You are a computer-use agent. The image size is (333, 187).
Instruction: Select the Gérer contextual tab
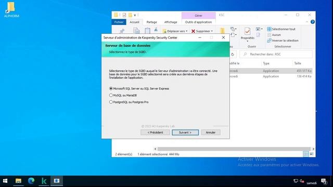198,16
